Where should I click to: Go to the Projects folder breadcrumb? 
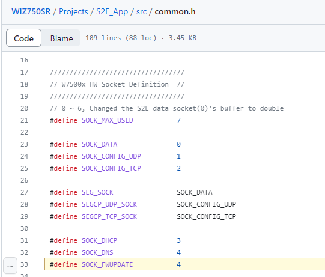(73, 11)
